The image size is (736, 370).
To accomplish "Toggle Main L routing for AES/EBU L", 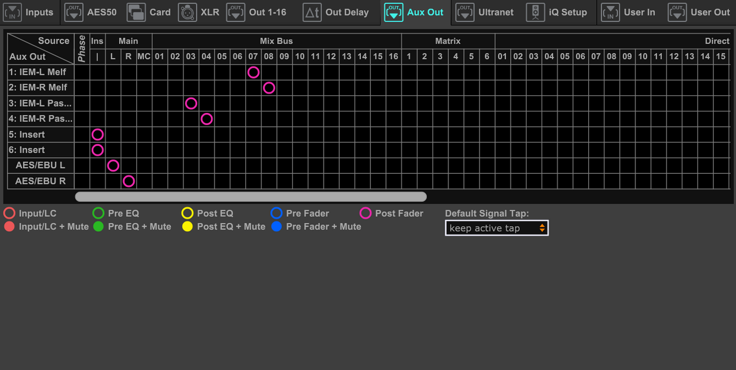I will coord(113,166).
